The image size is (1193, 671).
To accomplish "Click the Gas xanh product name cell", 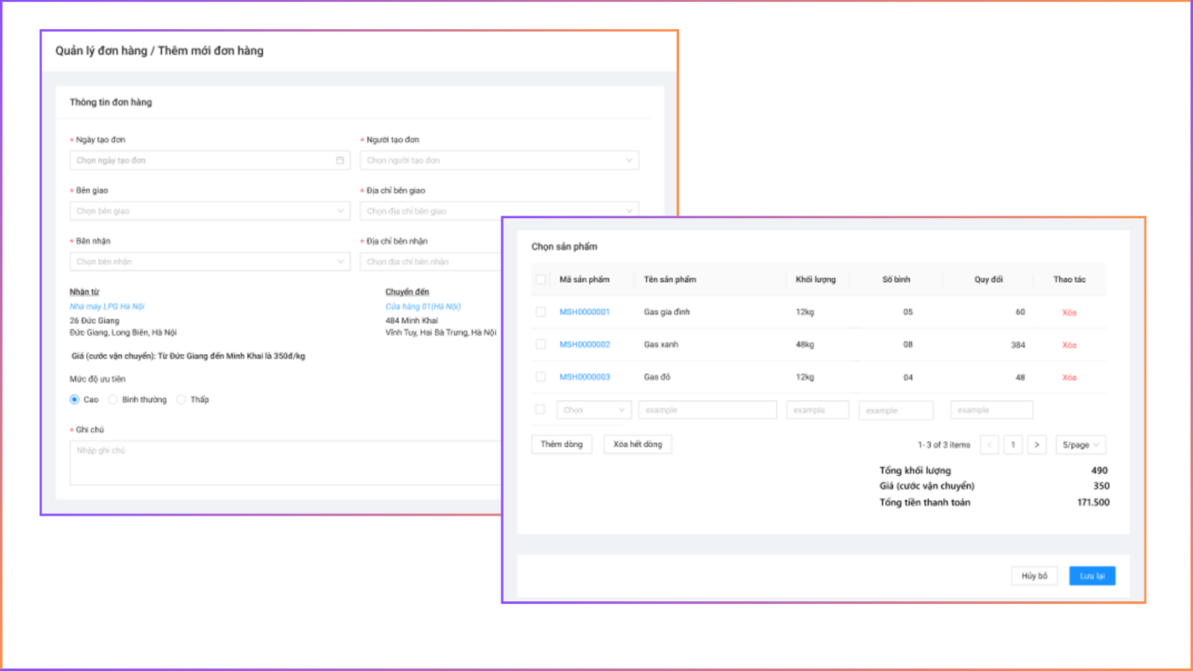I will (661, 345).
